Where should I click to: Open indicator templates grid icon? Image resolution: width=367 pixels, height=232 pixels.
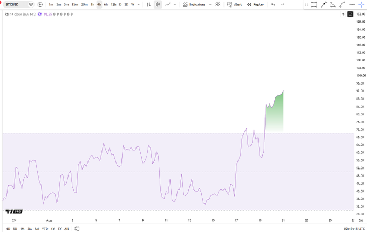click(x=218, y=4)
